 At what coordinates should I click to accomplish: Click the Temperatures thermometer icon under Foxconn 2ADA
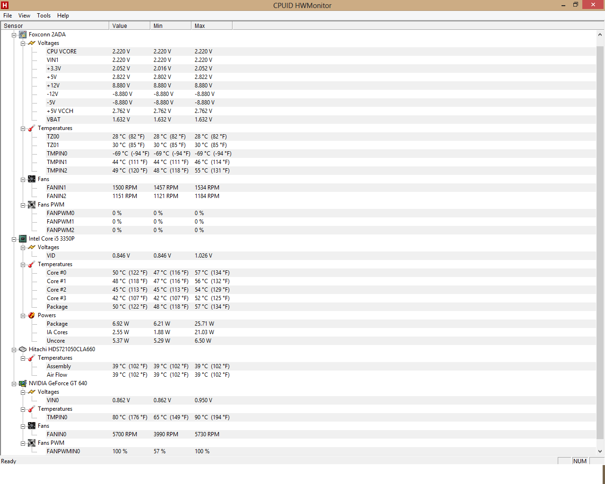(x=32, y=128)
